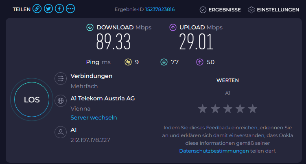Select the Mehrfach connections mode
The width and height of the screenshot is (306, 164).
(x=84, y=86)
